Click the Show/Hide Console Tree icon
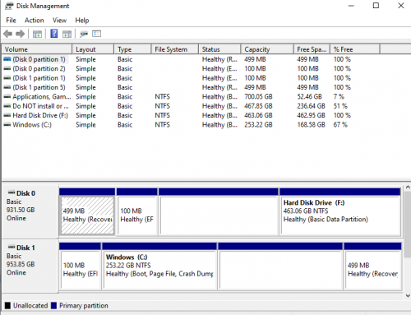Image resolution: width=411 pixels, height=315 pixels. pyautogui.click(x=37, y=34)
